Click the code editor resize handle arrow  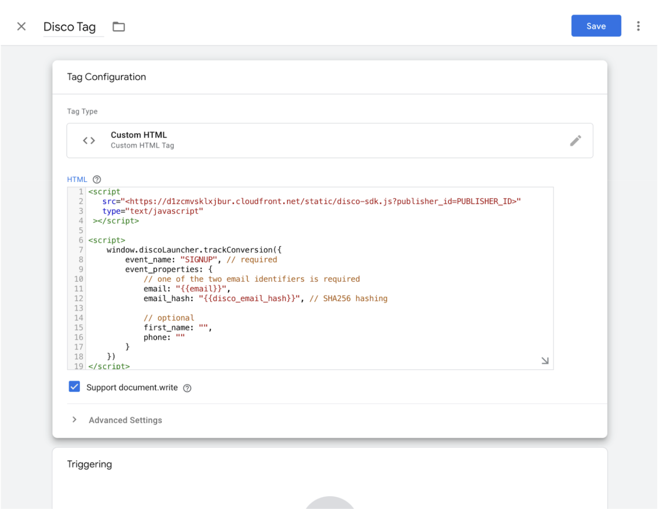click(545, 360)
